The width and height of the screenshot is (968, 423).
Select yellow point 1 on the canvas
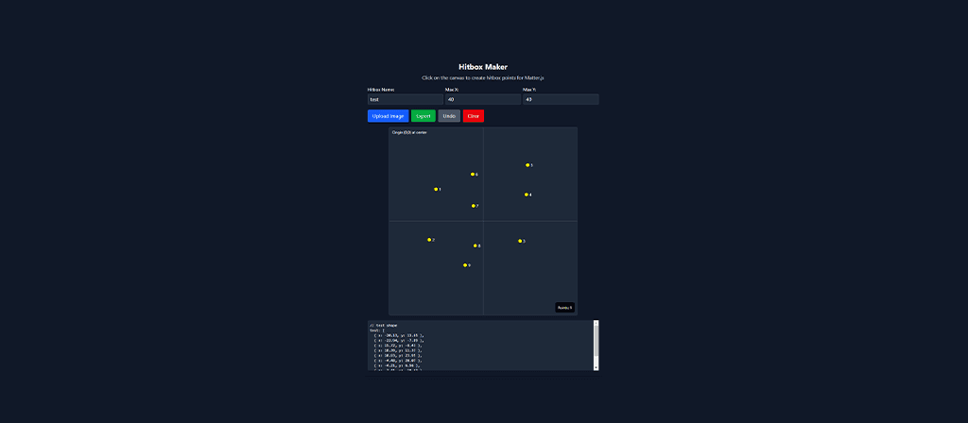click(436, 189)
